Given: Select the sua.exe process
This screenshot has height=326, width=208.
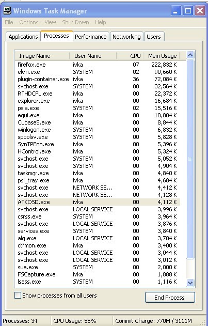Looking at the screenshot, I should pos(98,267).
